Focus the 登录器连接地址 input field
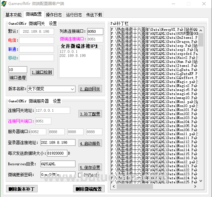The width and height of the screenshot is (212, 197). (58, 143)
